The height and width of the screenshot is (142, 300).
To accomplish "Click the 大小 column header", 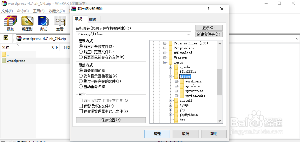I will coord(48,48).
